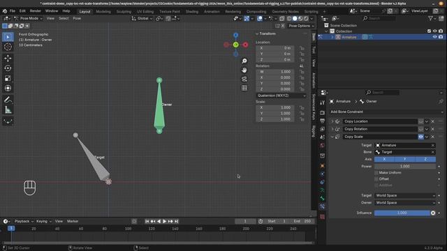Open the Global transform orientation dropdown
447x251 pixels.
pos(142,19)
